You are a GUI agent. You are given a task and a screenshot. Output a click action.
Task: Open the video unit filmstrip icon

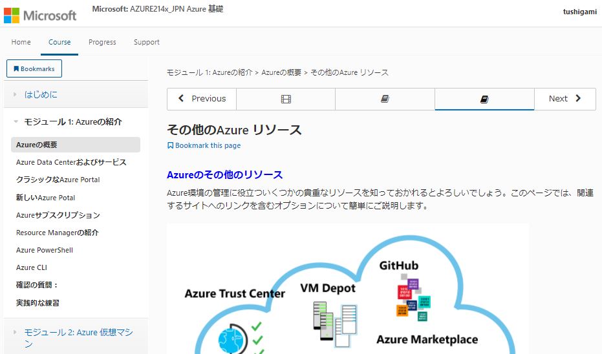(286, 99)
